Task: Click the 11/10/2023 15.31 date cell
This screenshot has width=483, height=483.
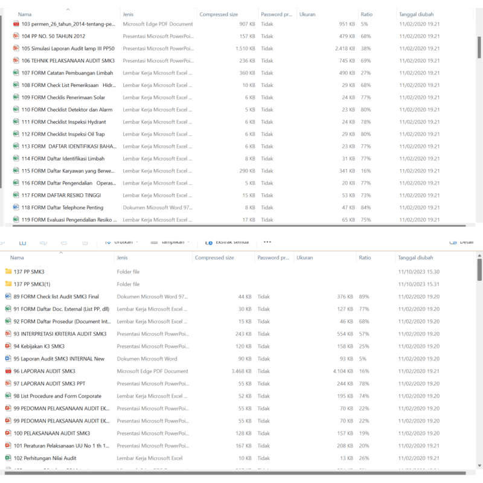Action: tap(418, 284)
